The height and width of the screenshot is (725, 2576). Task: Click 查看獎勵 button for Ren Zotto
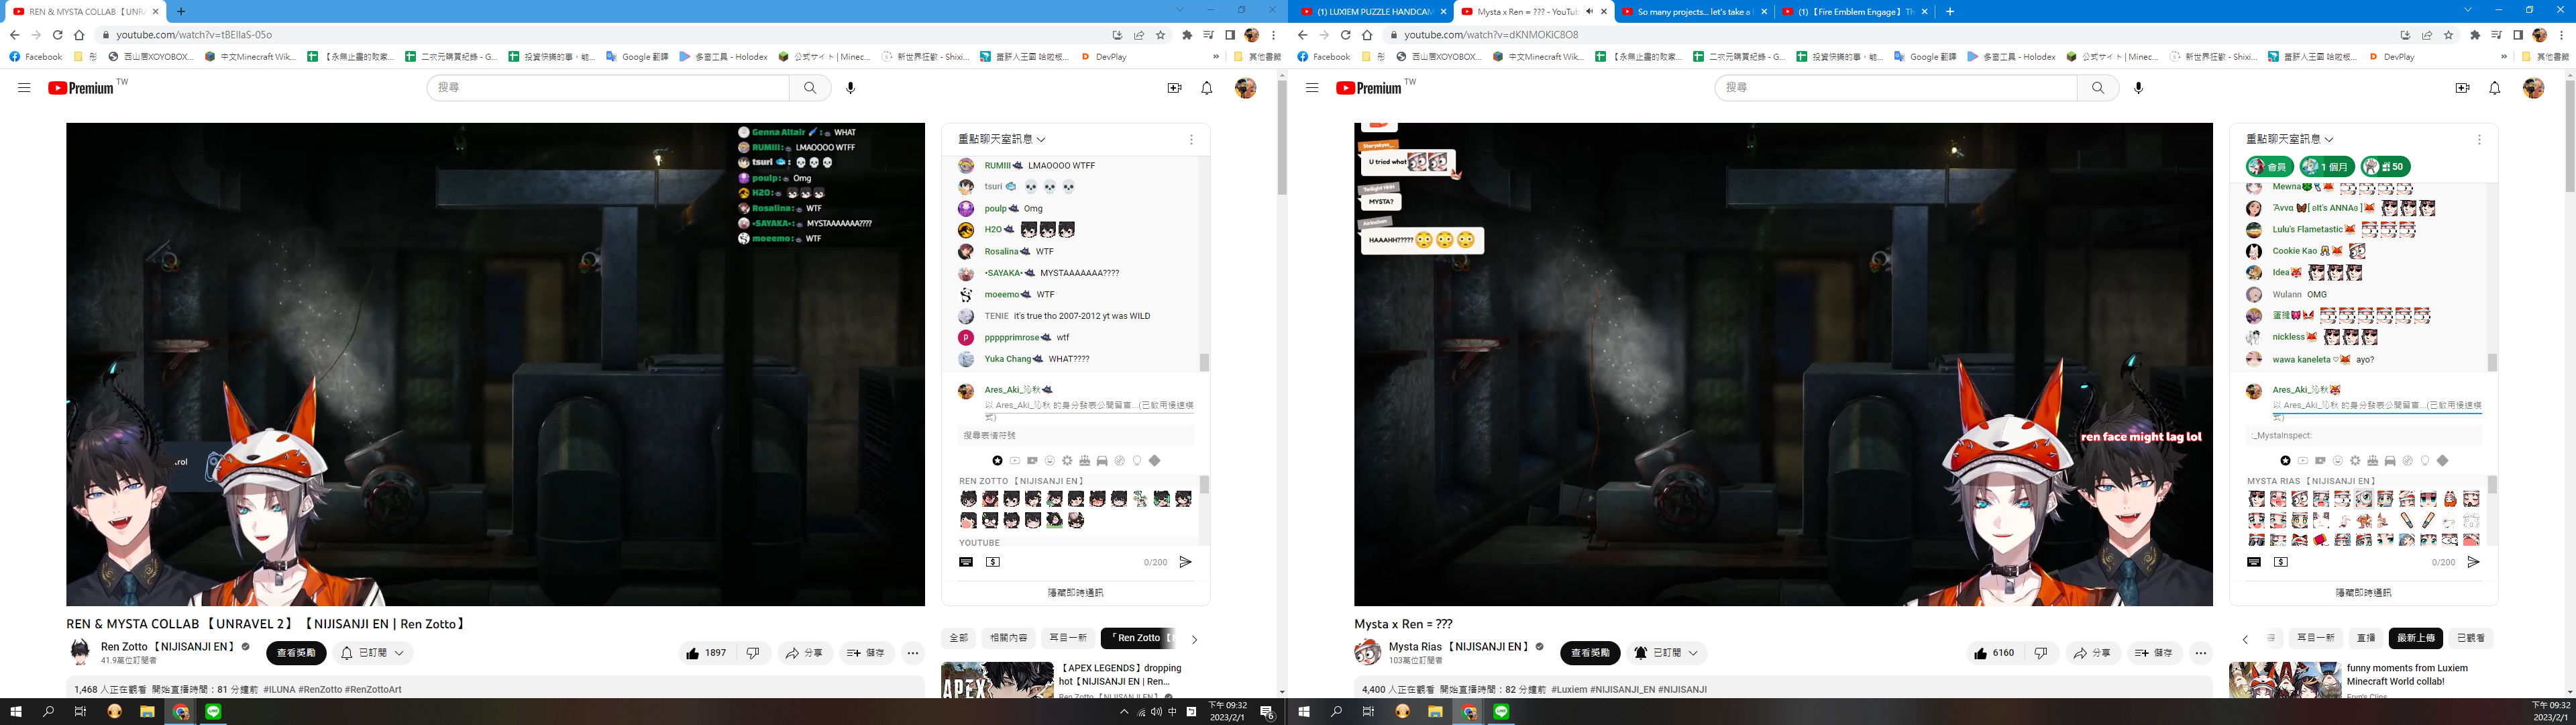296,653
